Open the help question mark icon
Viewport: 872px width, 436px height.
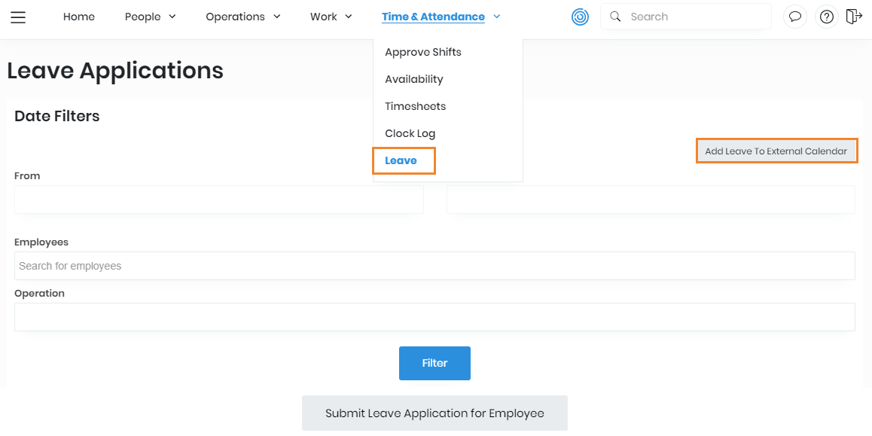827,17
